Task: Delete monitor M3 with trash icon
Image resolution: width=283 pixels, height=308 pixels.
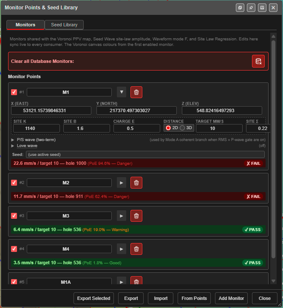Action: (x=136, y=216)
